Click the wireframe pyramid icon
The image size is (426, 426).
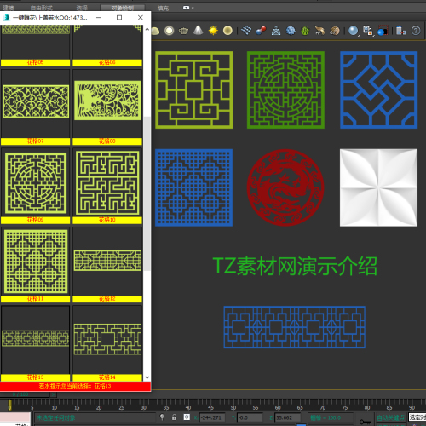[276, 31]
